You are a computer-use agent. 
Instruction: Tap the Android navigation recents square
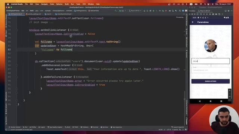pyautogui.click(x=221, y=101)
